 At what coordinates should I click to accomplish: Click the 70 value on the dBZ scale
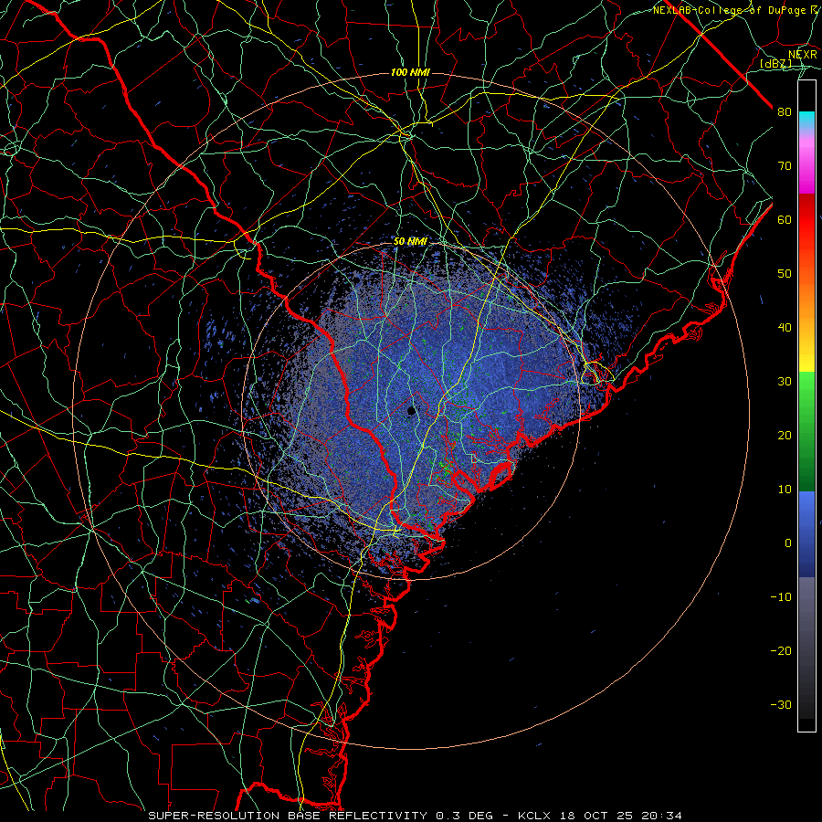point(785,165)
